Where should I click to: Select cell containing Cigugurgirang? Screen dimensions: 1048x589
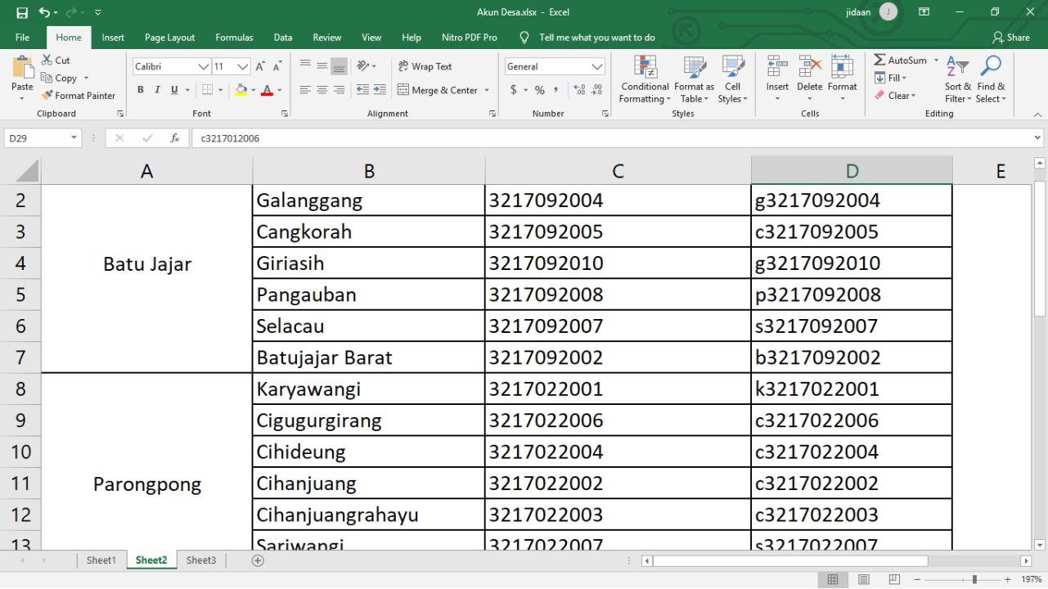tap(368, 420)
